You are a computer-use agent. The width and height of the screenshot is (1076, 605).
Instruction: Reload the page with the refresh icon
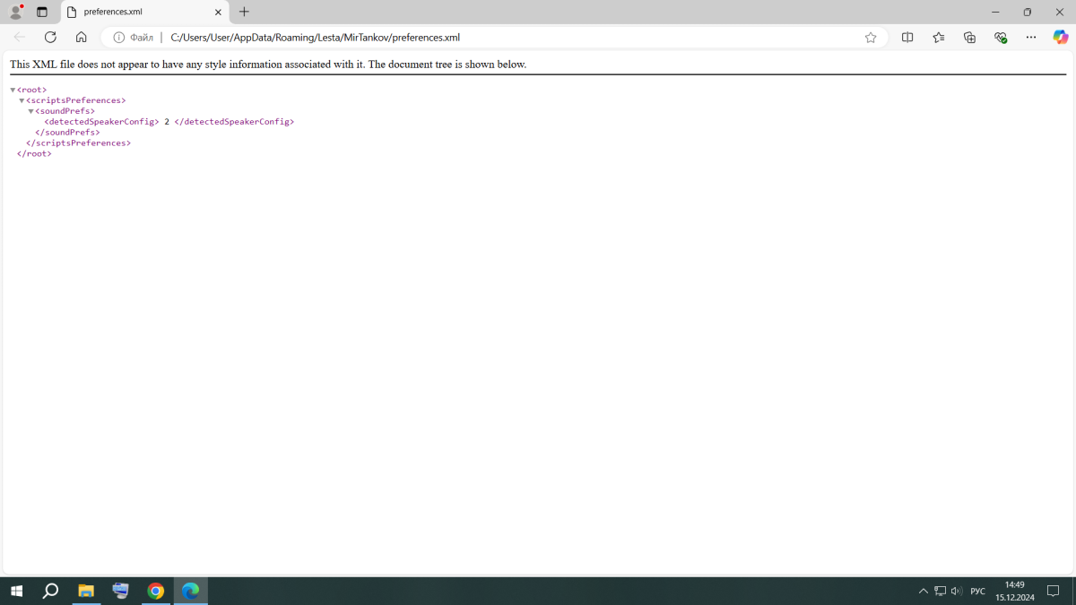[x=50, y=38]
